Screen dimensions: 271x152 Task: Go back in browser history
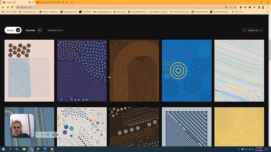(x=3, y=7)
